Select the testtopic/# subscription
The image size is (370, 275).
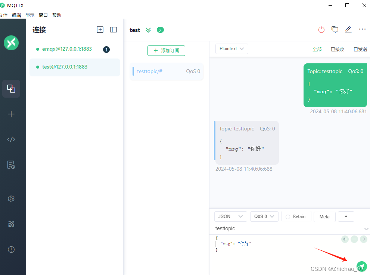167,71
